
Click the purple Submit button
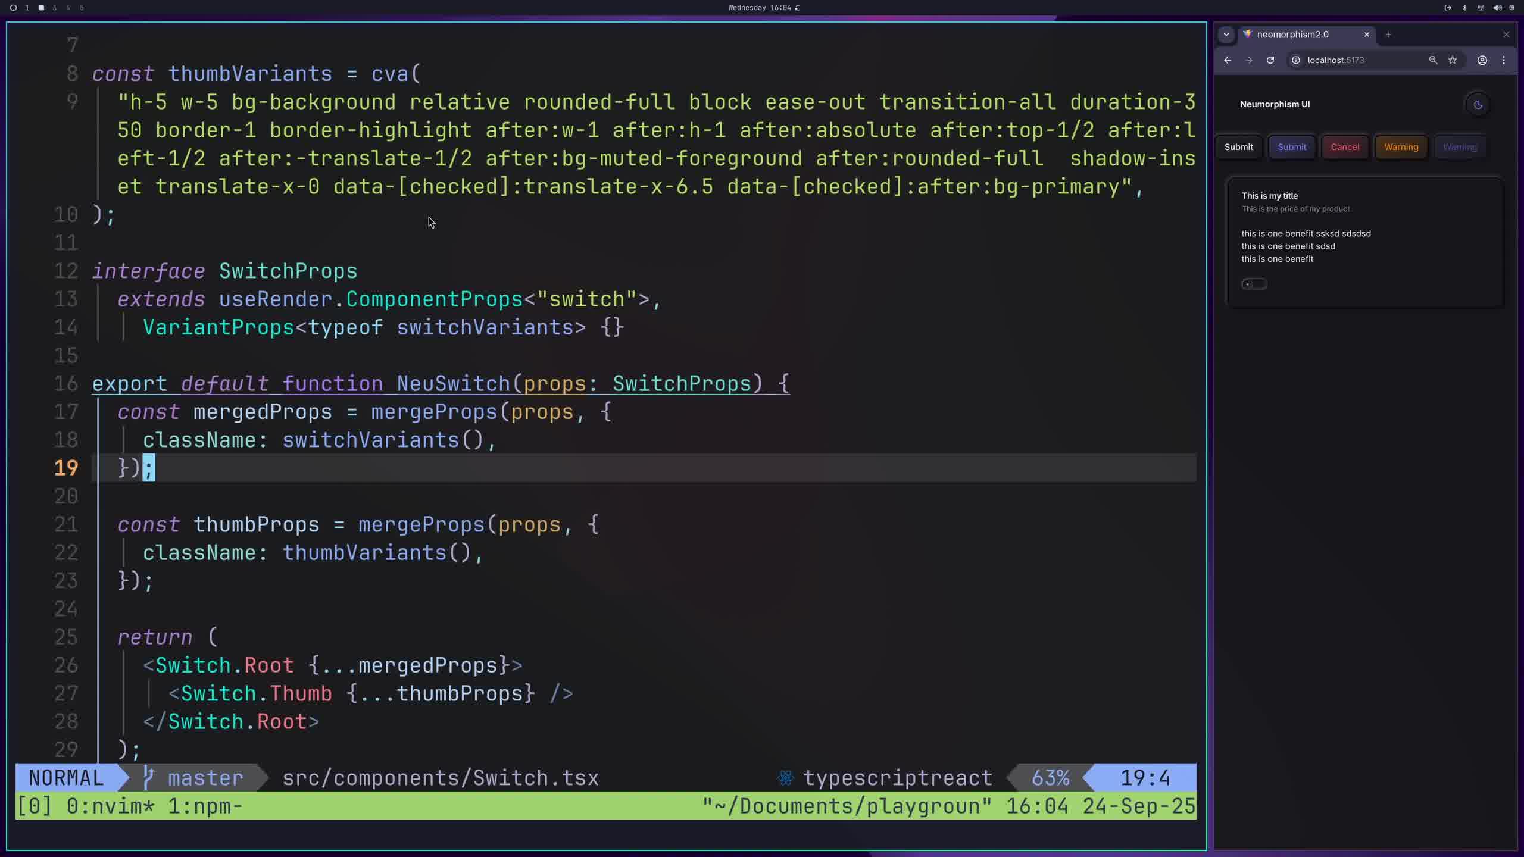(x=1292, y=147)
